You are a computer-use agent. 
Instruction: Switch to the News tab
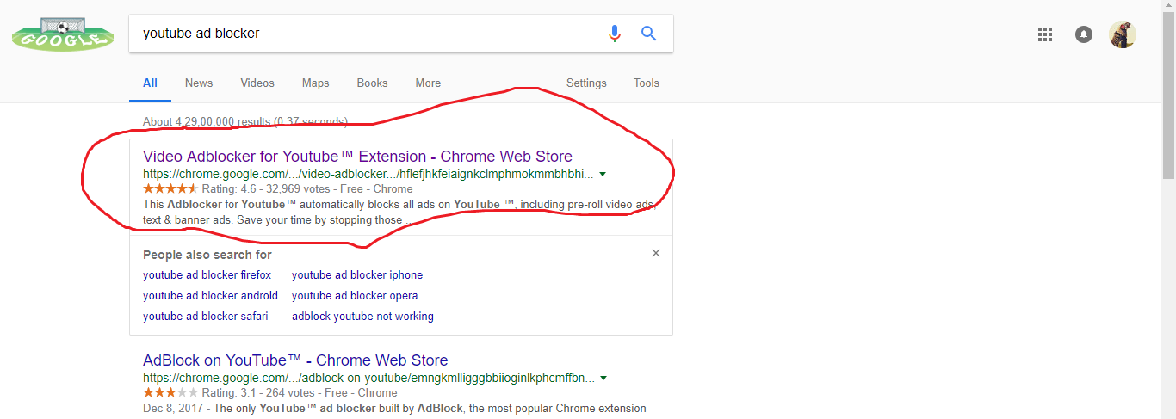pyautogui.click(x=199, y=83)
